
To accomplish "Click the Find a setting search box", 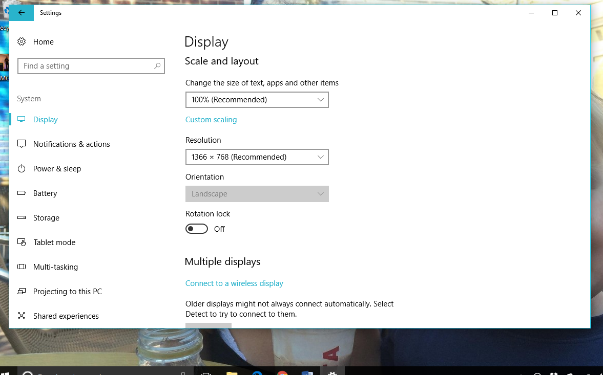I will (91, 65).
